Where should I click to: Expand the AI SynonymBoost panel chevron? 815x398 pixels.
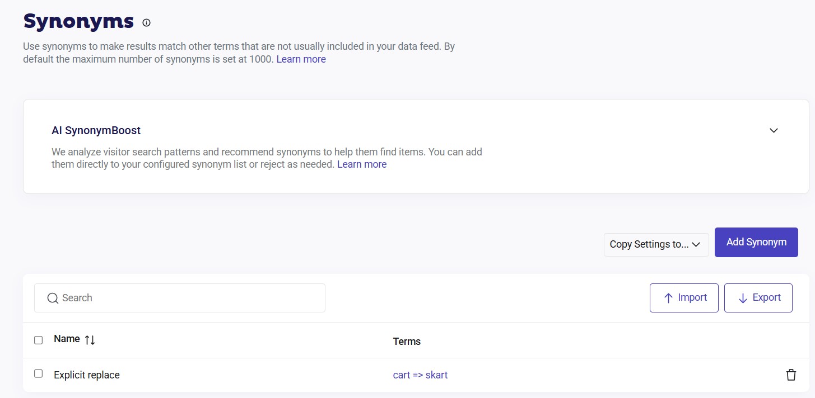[774, 131]
